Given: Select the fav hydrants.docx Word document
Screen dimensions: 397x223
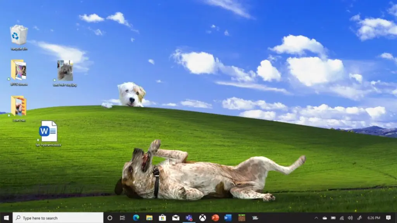Looking at the screenshot, I should click(x=48, y=134).
